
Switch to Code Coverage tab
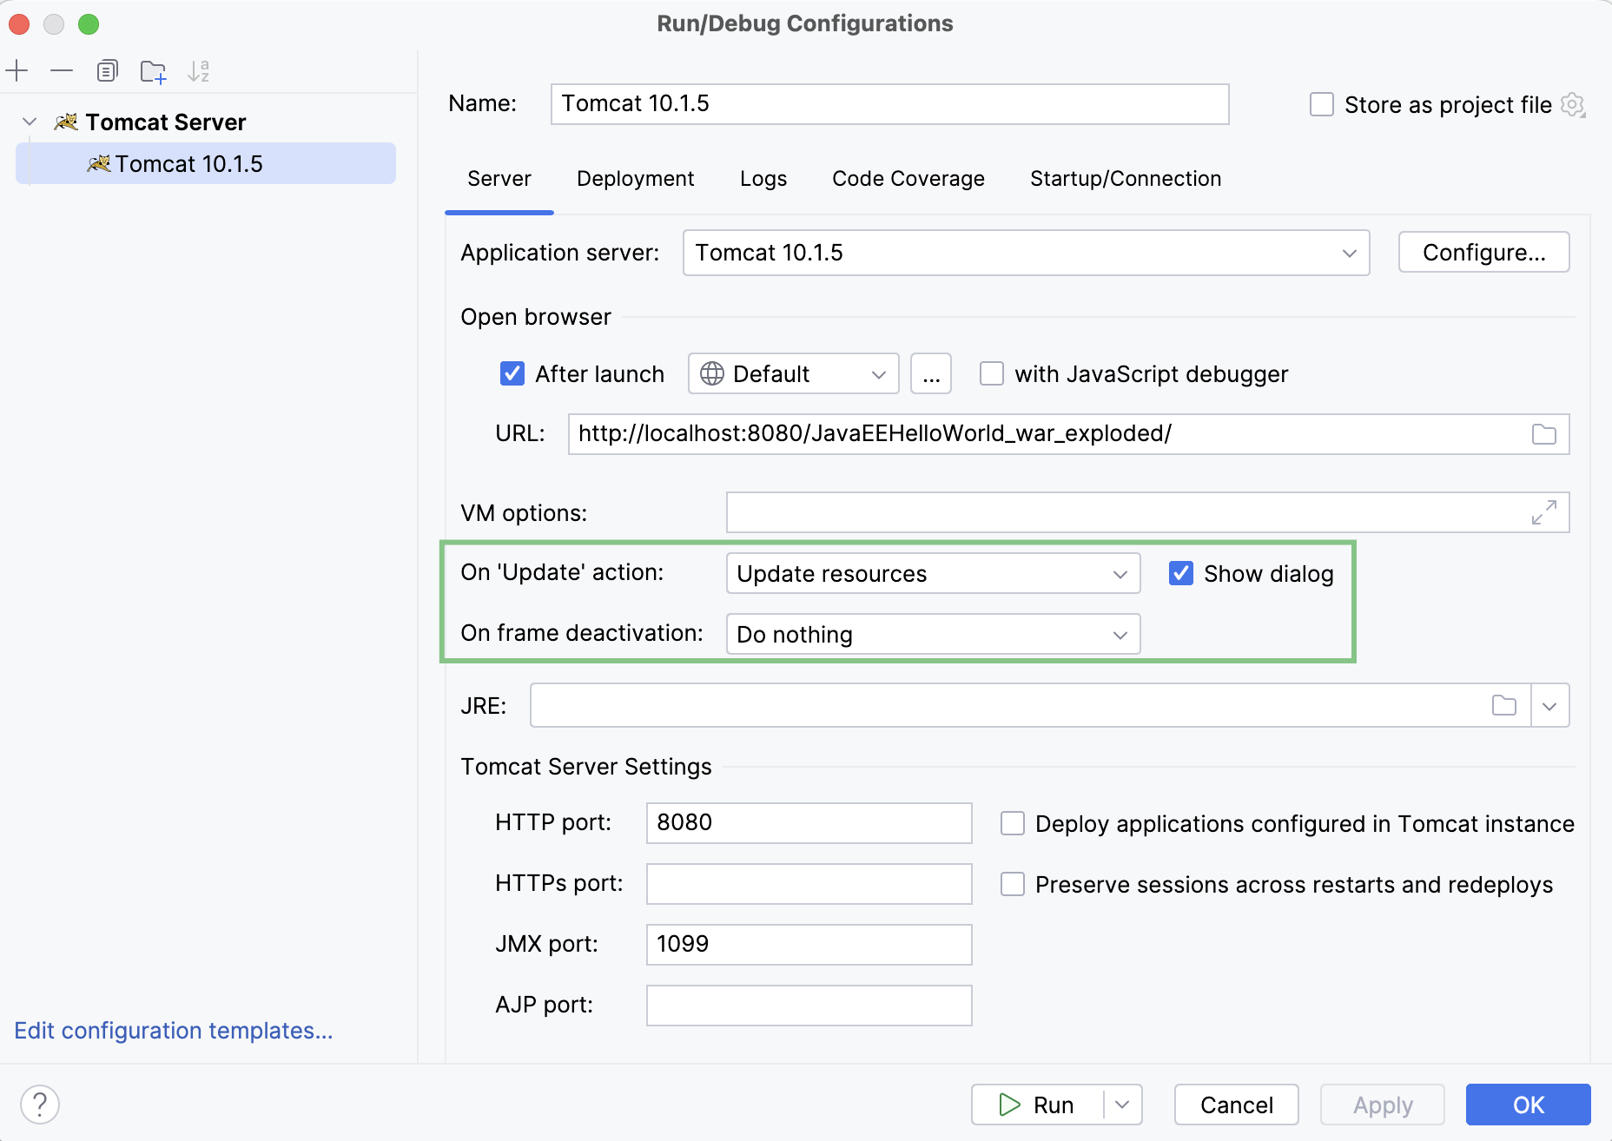908,179
